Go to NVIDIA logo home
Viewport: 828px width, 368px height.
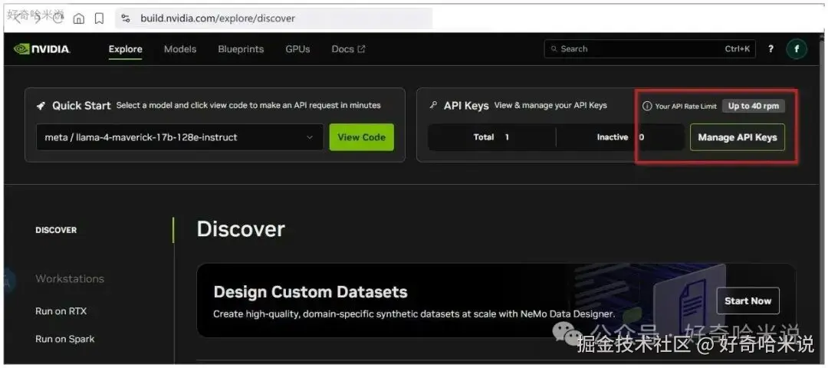point(41,49)
